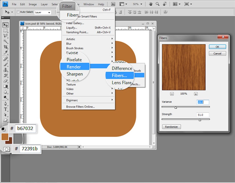Click the Randomize button

pos(171,127)
